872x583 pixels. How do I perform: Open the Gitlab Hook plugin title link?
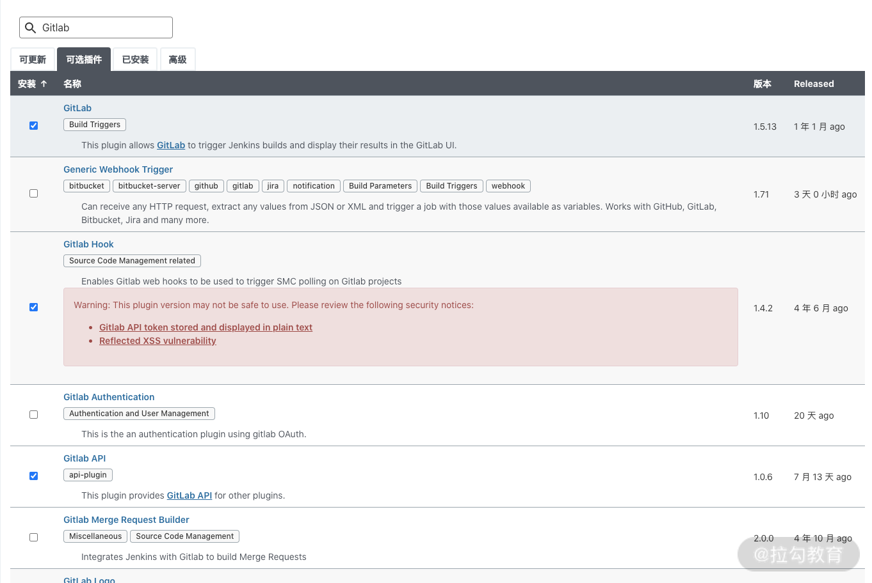coord(88,244)
